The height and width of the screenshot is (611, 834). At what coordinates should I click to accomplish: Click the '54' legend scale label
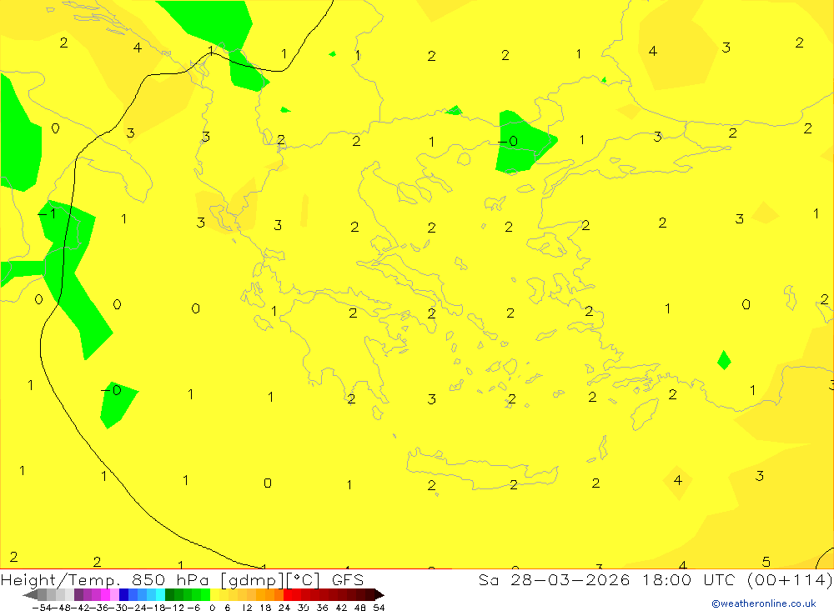(379, 608)
